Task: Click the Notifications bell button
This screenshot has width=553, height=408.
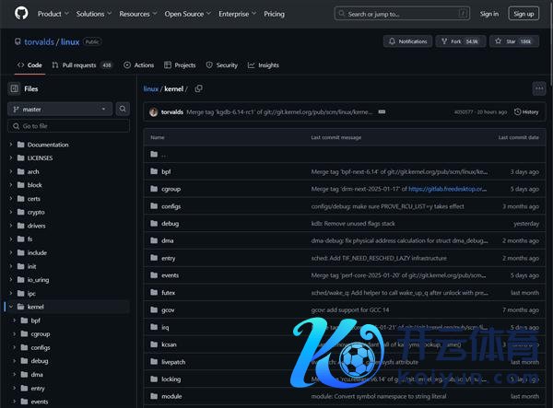Action: point(408,41)
